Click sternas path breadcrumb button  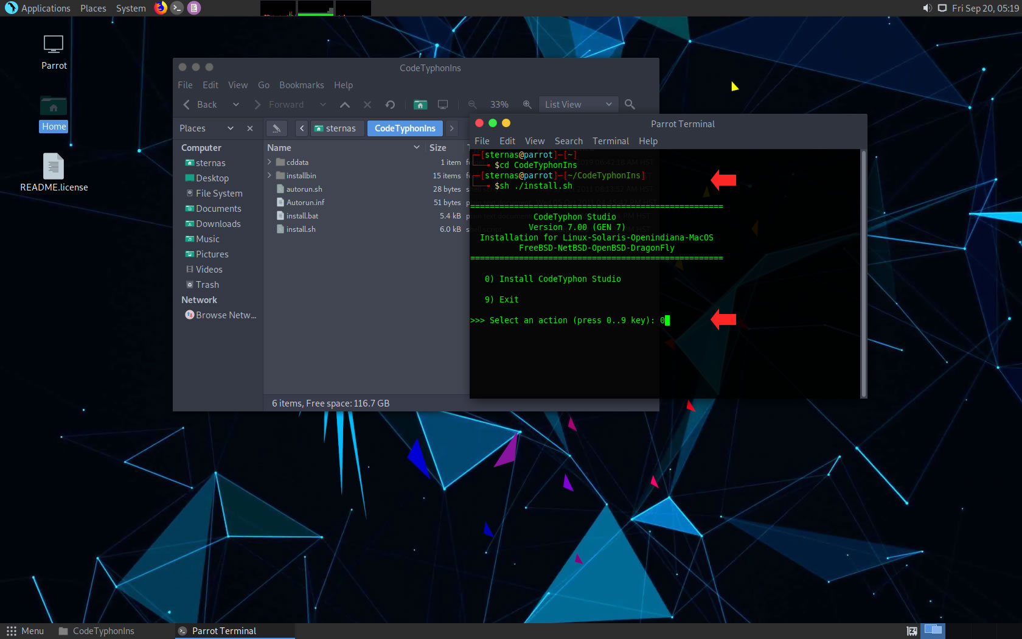[x=335, y=128]
